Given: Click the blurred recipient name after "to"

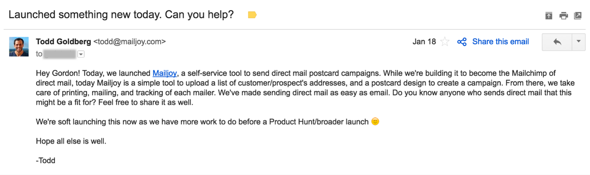Looking at the screenshot, I should 60,54.
